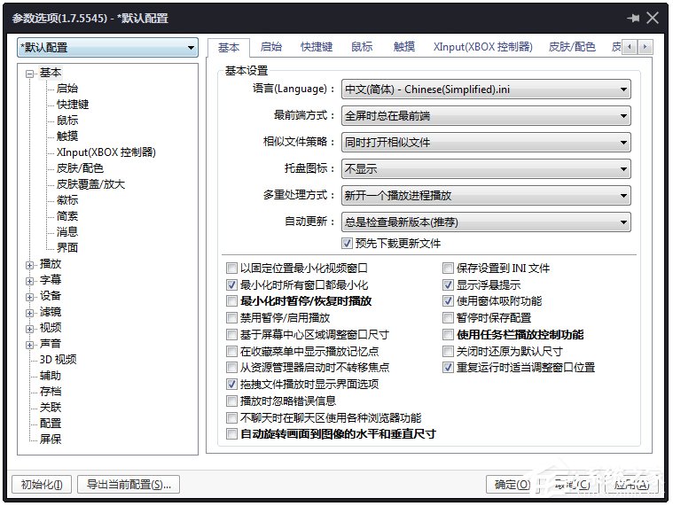Screen dimensions: 673x506
Task: Open the 自动更新 dropdown
Action: [486, 222]
